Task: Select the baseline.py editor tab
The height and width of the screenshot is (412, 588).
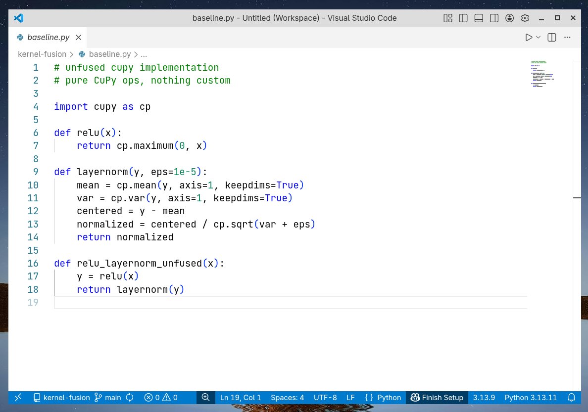Action: [49, 37]
